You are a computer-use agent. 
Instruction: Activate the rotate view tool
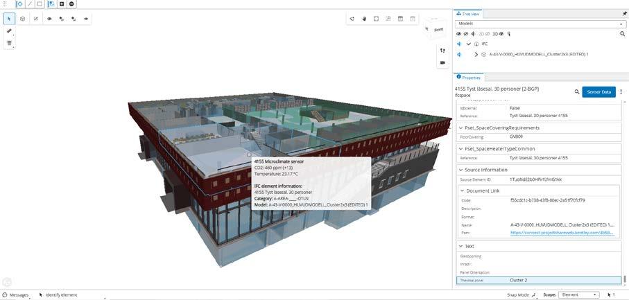click(x=352, y=19)
